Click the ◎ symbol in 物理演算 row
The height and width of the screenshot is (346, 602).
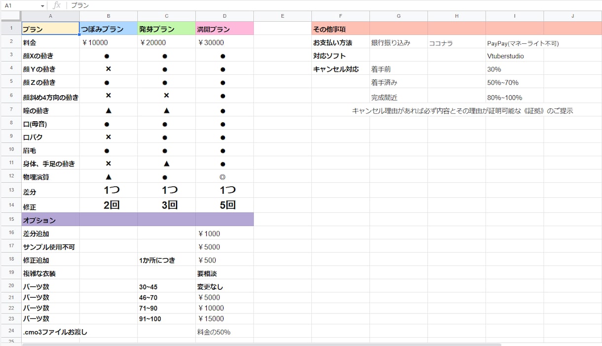click(x=223, y=177)
